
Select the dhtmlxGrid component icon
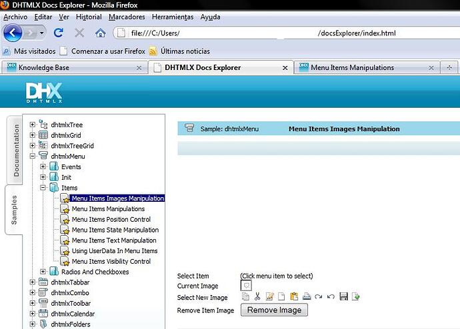click(43, 135)
